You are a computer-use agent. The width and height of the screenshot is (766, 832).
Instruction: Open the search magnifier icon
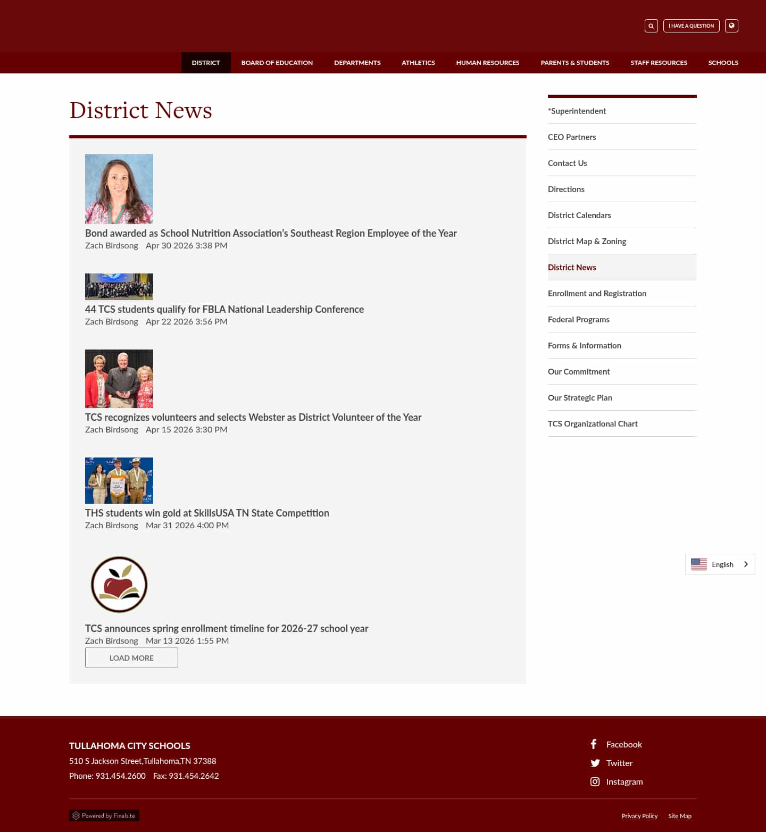pos(651,26)
